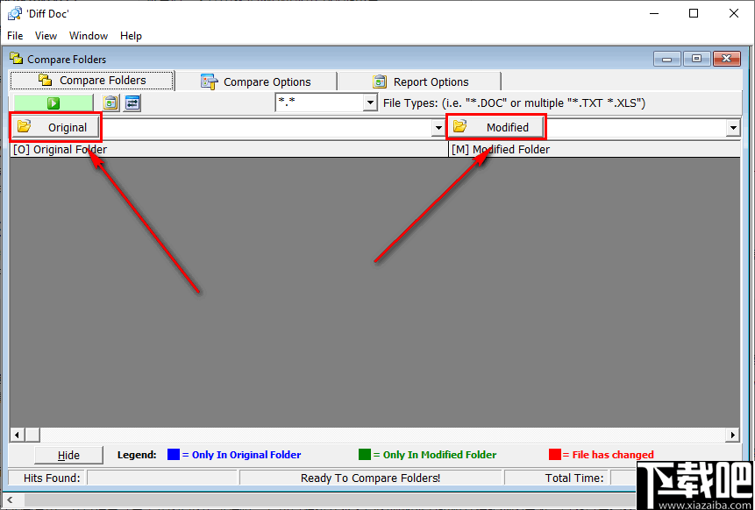
Task: Expand the Original folder path dropdown
Action: pos(438,128)
